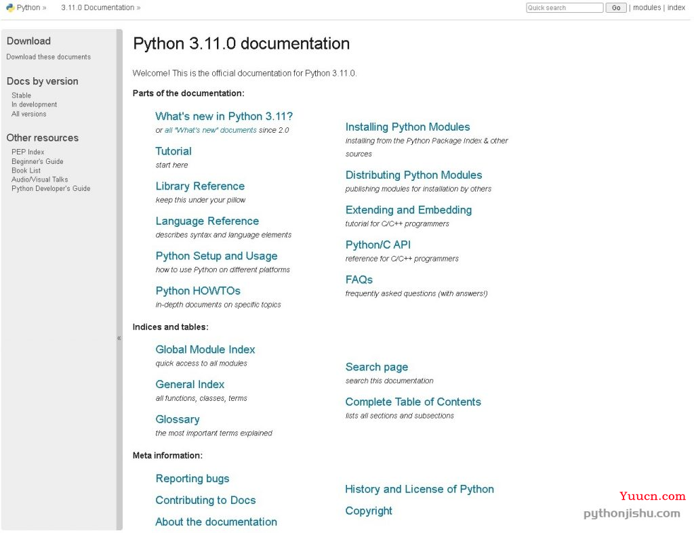Click into the Quick search field
The width and height of the screenshot is (694, 533).
click(x=565, y=7)
